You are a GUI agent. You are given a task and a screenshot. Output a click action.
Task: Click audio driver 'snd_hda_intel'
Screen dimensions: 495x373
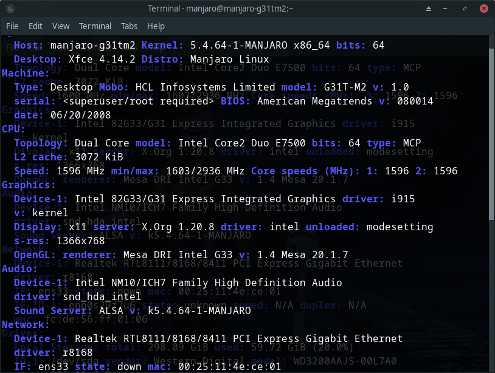point(102,296)
